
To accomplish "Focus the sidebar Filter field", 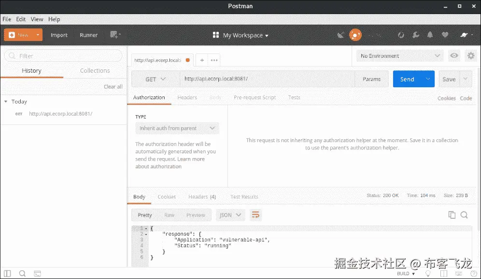I will pos(63,56).
